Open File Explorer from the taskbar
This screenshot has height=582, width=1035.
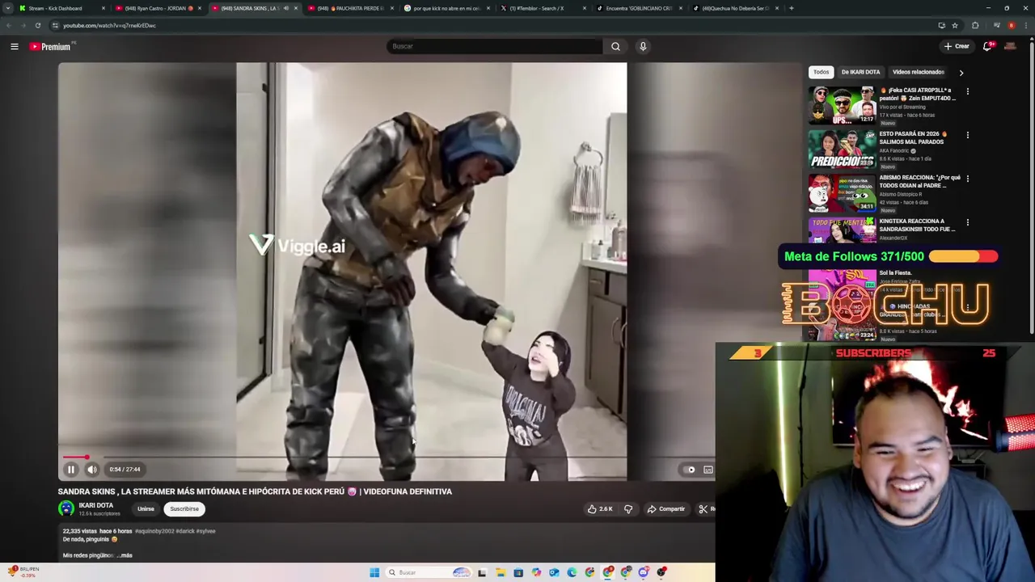pos(501,572)
